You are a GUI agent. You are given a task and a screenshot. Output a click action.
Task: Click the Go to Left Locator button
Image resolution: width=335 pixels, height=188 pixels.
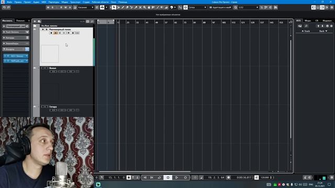coord(145,178)
